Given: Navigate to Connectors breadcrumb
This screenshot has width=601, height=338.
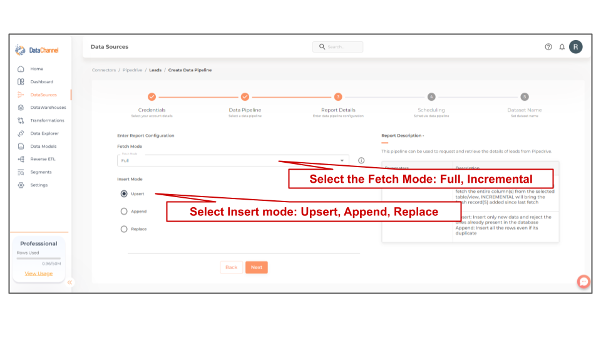Looking at the screenshot, I should (104, 70).
